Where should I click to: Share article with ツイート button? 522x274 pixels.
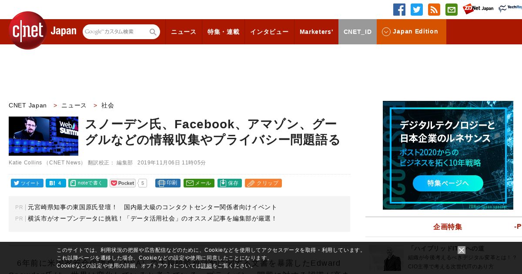[x=27, y=183]
